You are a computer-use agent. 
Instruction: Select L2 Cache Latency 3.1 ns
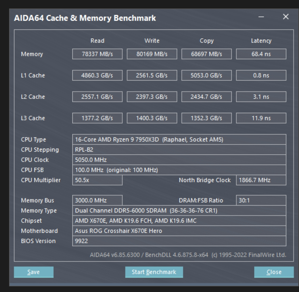[x=261, y=97]
